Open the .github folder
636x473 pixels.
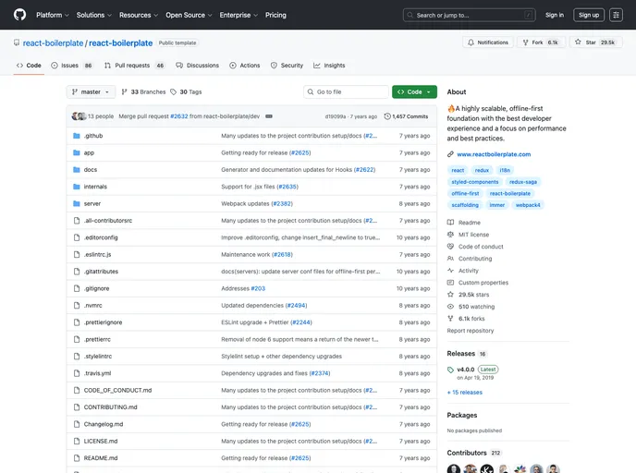(93, 136)
